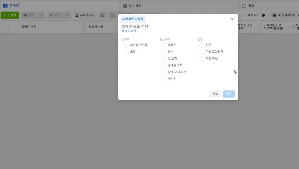Expand the 수정 dropdown arrow

click(x=67, y=15)
